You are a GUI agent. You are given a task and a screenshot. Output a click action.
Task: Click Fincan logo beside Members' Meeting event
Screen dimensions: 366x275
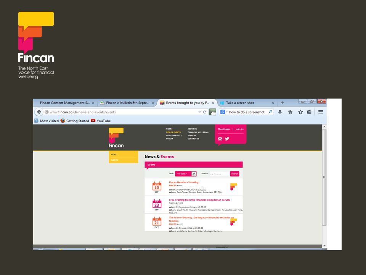pyautogui.click(x=233, y=187)
